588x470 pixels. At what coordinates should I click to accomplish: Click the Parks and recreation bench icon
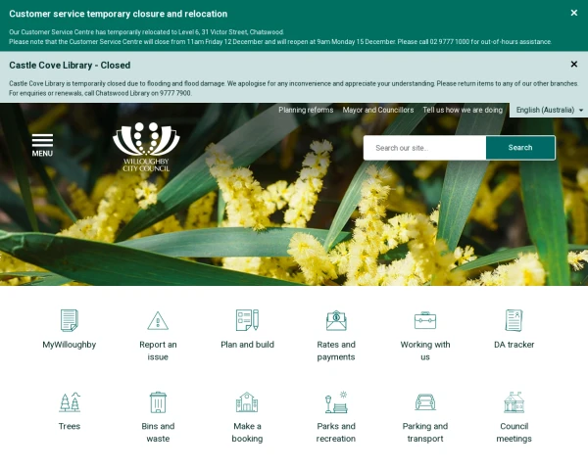[336, 402]
